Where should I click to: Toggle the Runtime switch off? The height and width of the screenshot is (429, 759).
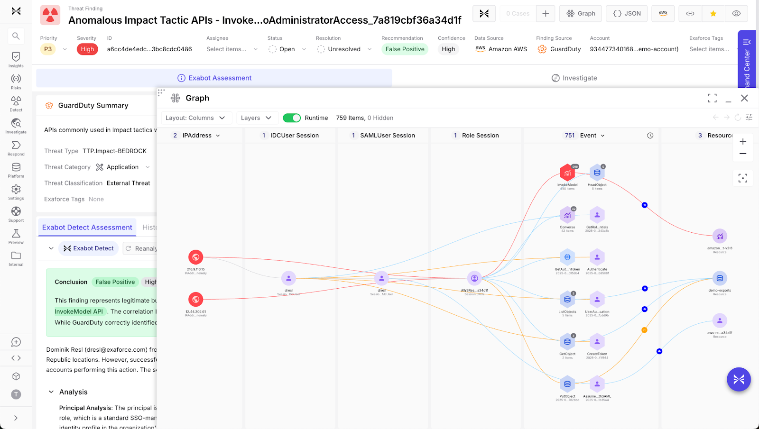click(x=292, y=118)
